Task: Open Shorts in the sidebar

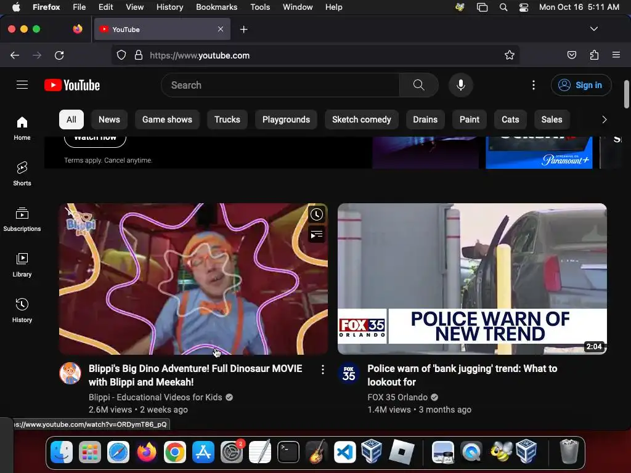Action: [x=22, y=174]
